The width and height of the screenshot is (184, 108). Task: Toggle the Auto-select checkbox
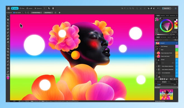(14, 12)
